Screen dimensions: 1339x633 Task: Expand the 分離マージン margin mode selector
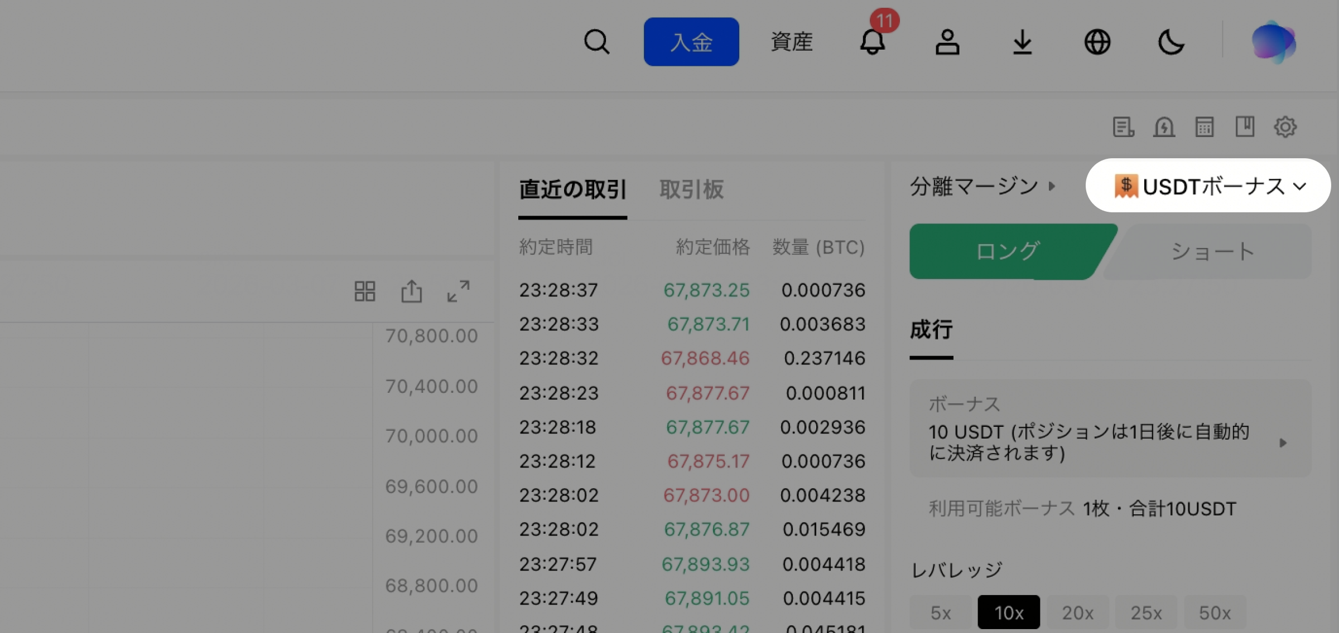coord(982,186)
